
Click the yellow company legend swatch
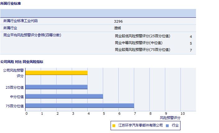114,126
